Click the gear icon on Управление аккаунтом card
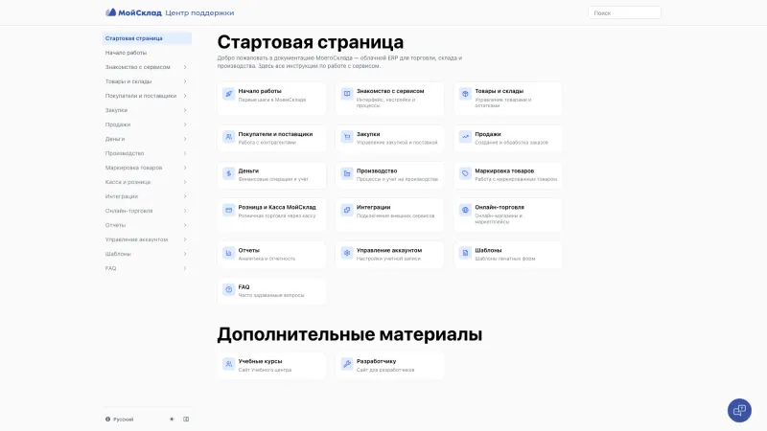 click(347, 253)
